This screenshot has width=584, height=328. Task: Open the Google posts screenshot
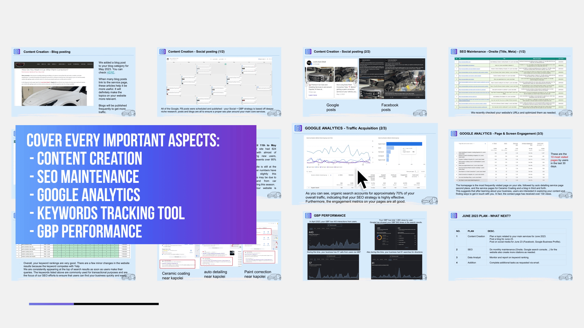pyautogui.click(x=331, y=78)
